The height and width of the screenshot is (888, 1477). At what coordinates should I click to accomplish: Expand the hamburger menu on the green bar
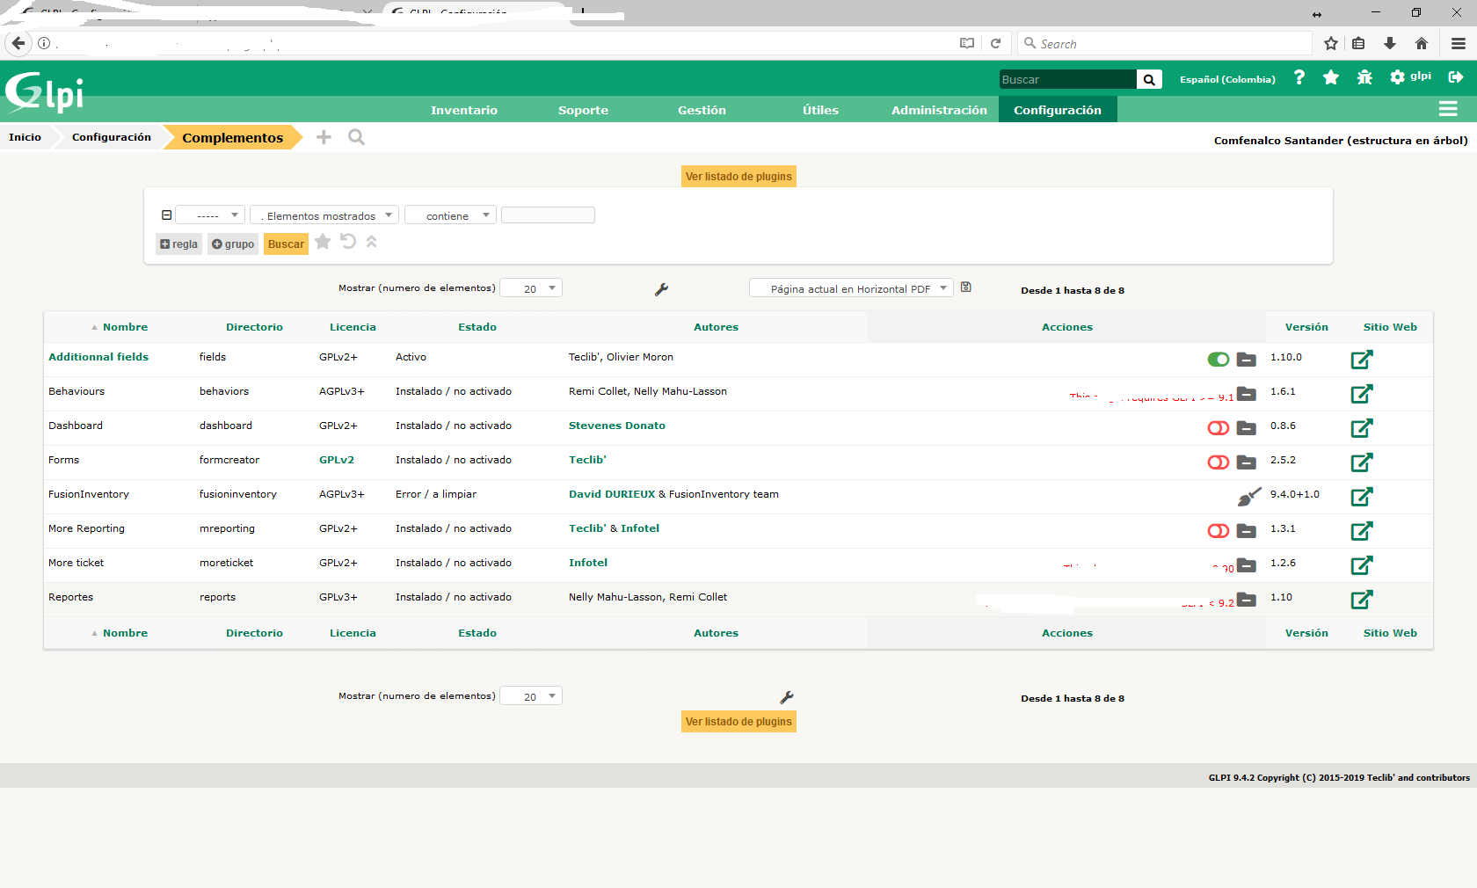(1449, 109)
